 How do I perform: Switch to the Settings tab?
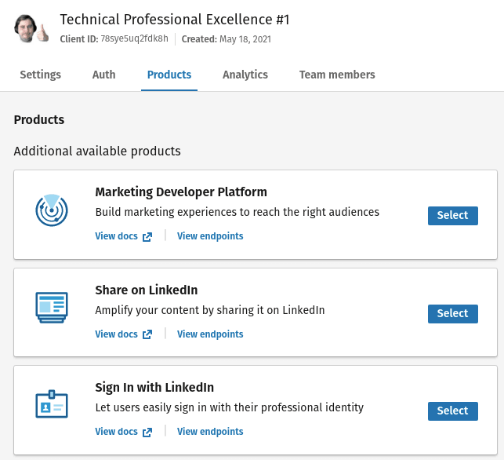click(x=40, y=75)
